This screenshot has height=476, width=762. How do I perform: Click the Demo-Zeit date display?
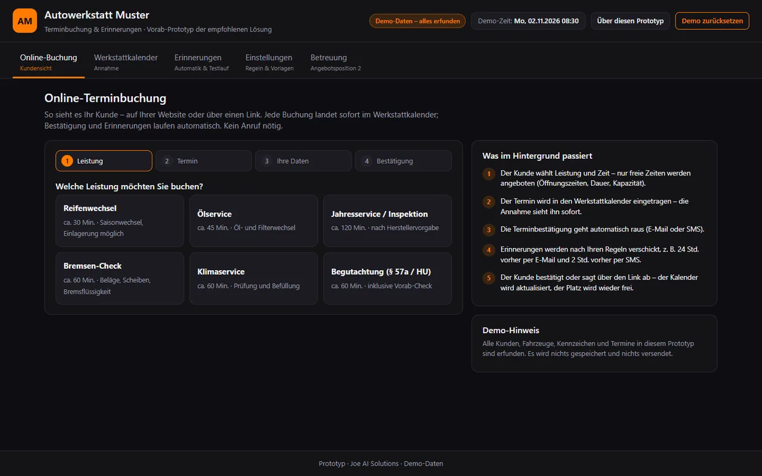tap(528, 21)
